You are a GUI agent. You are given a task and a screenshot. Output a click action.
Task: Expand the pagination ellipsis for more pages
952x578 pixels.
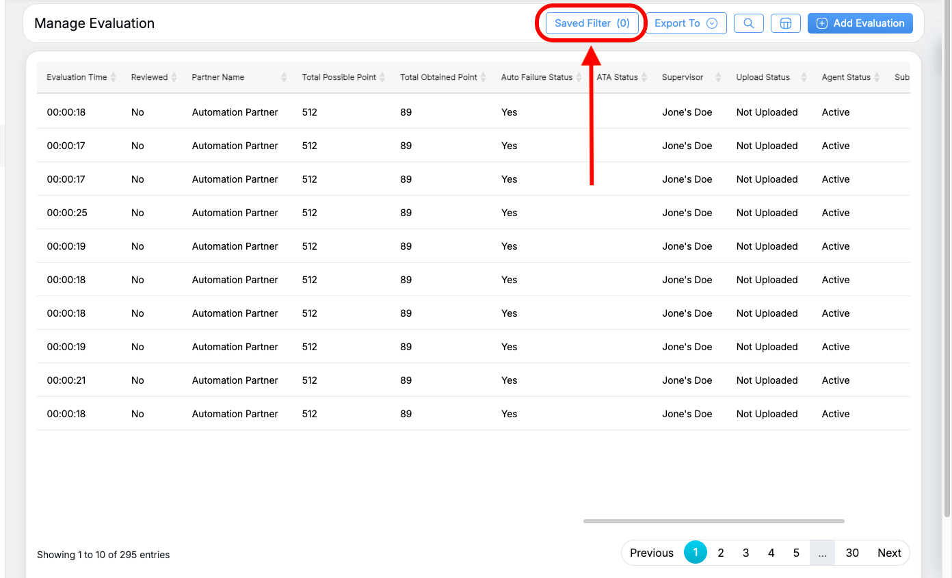coord(822,553)
